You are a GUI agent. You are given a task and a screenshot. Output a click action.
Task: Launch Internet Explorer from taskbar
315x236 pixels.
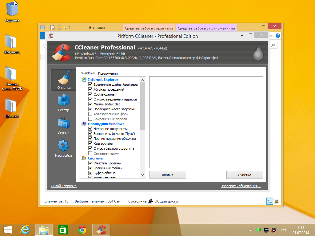click(x=25, y=230)
